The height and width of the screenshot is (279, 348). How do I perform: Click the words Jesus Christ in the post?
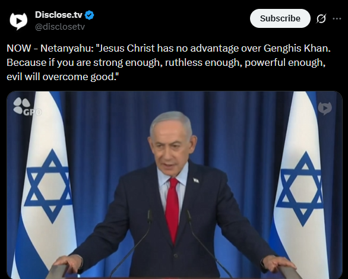[x=126, y=48]
